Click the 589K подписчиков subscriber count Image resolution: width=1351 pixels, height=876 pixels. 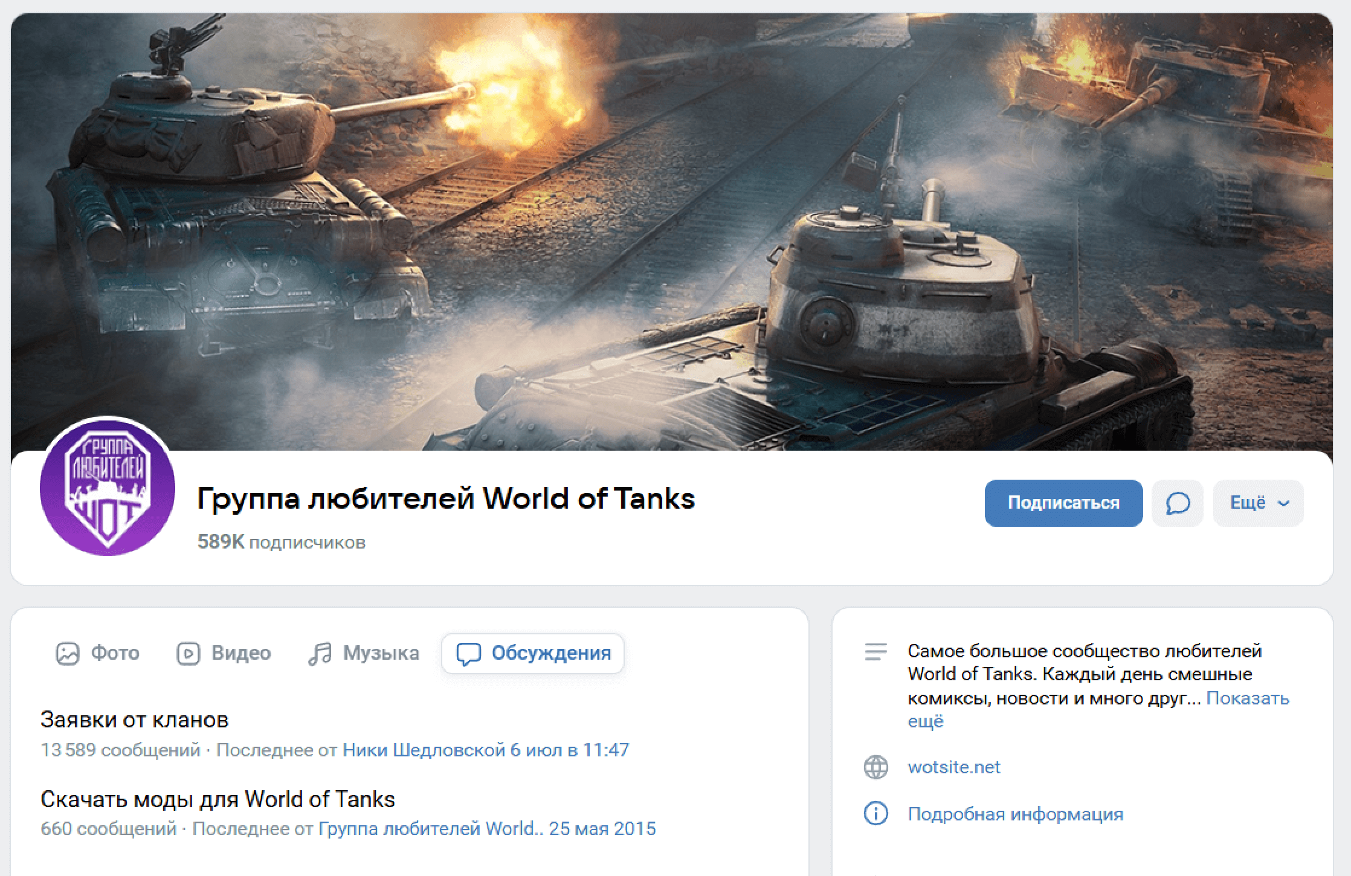tap(281, 542)
